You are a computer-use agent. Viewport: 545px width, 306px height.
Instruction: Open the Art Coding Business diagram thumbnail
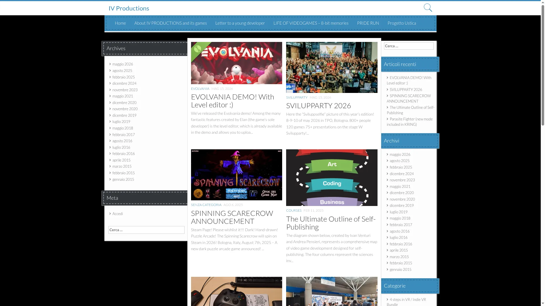[332, 178]
